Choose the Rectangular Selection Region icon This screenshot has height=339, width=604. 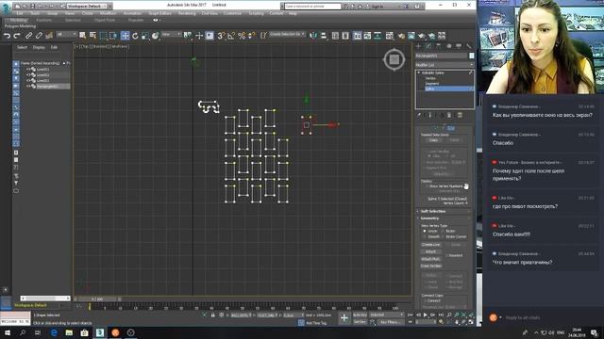click(x=103, y=36)
